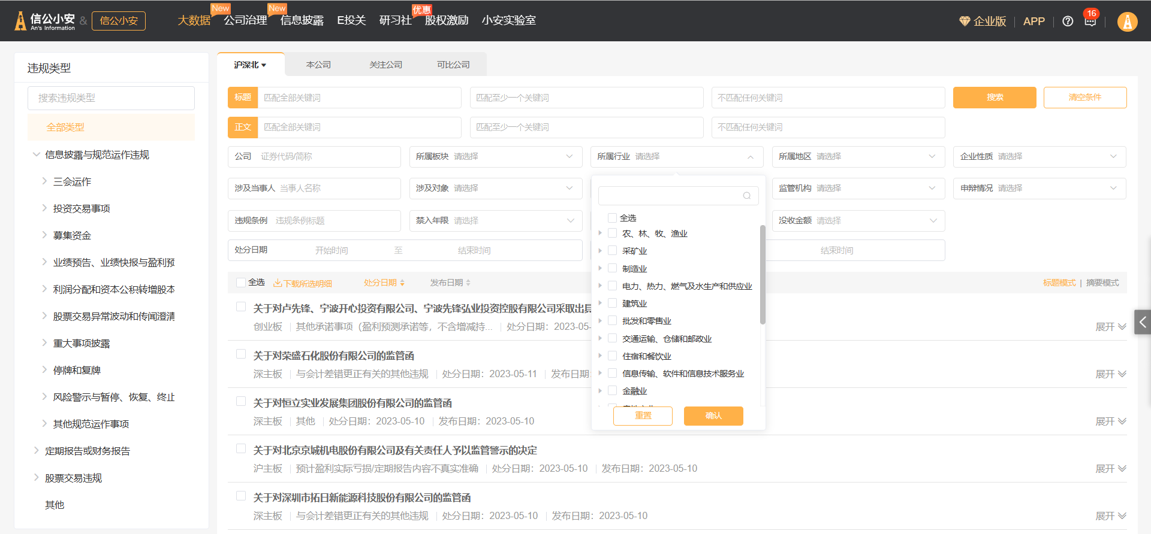This screenshot has width=1151, height=534.
Task: Check the 金融业 checkbox
Action: click(612, 390)
